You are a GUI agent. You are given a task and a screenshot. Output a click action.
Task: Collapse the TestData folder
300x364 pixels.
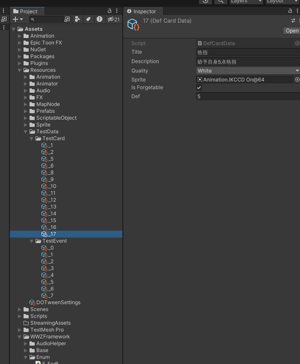(26, 132)
